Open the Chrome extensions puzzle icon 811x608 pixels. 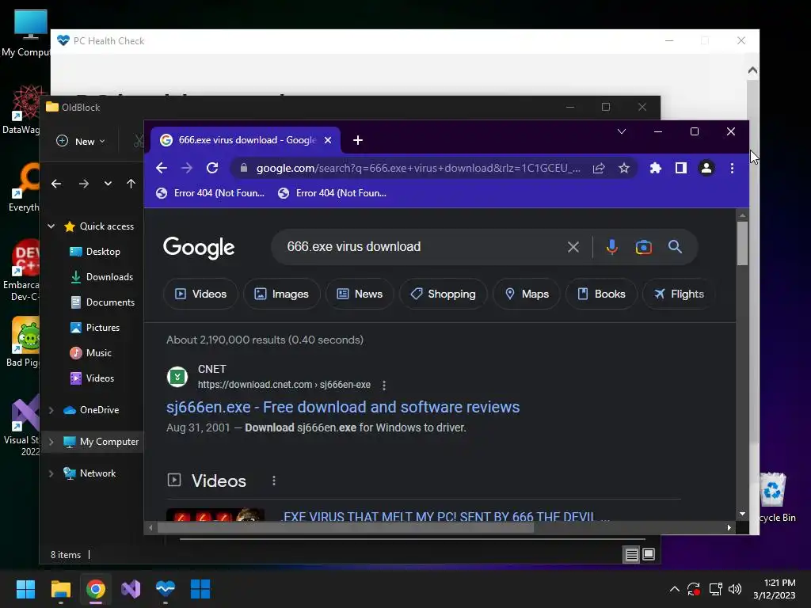click(655, 168)
